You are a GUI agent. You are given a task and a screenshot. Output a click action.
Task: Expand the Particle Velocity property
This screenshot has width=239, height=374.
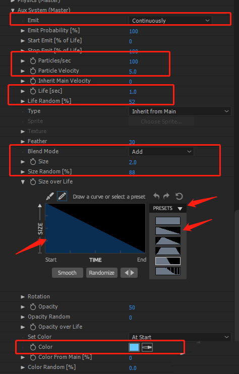(x=23, y=71)
